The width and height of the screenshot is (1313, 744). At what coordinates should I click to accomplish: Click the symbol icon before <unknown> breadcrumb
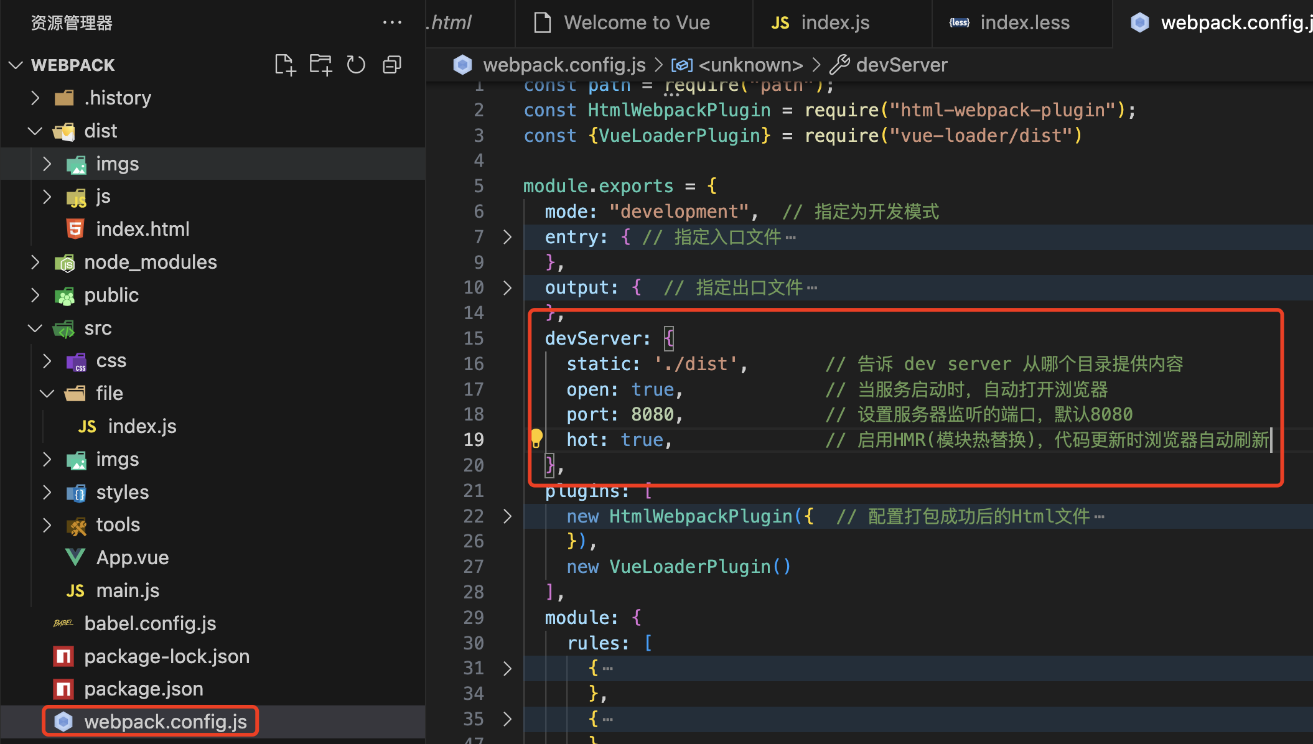tap(682, 65)
